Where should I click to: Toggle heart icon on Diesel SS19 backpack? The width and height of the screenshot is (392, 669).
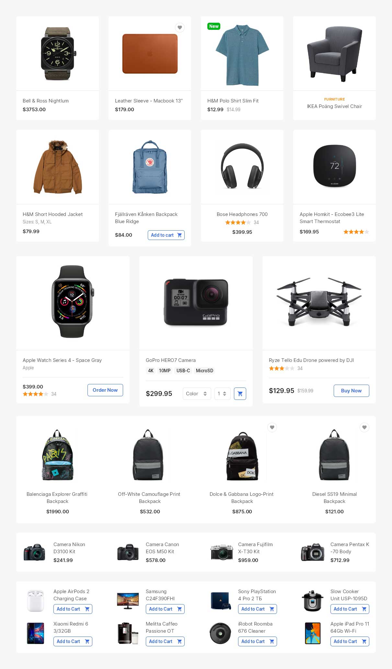click(x=364, y=427)
